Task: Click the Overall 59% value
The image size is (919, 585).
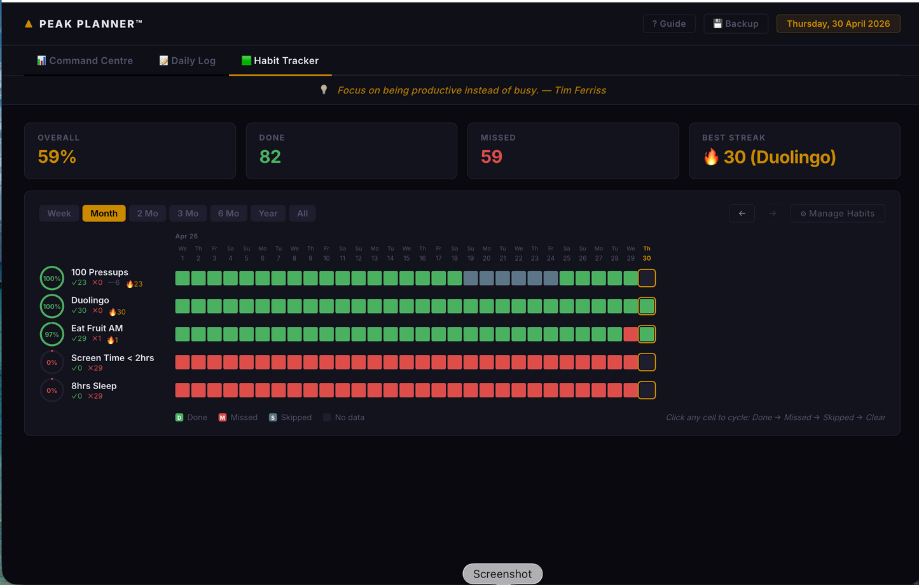Action: coord(57,156)
